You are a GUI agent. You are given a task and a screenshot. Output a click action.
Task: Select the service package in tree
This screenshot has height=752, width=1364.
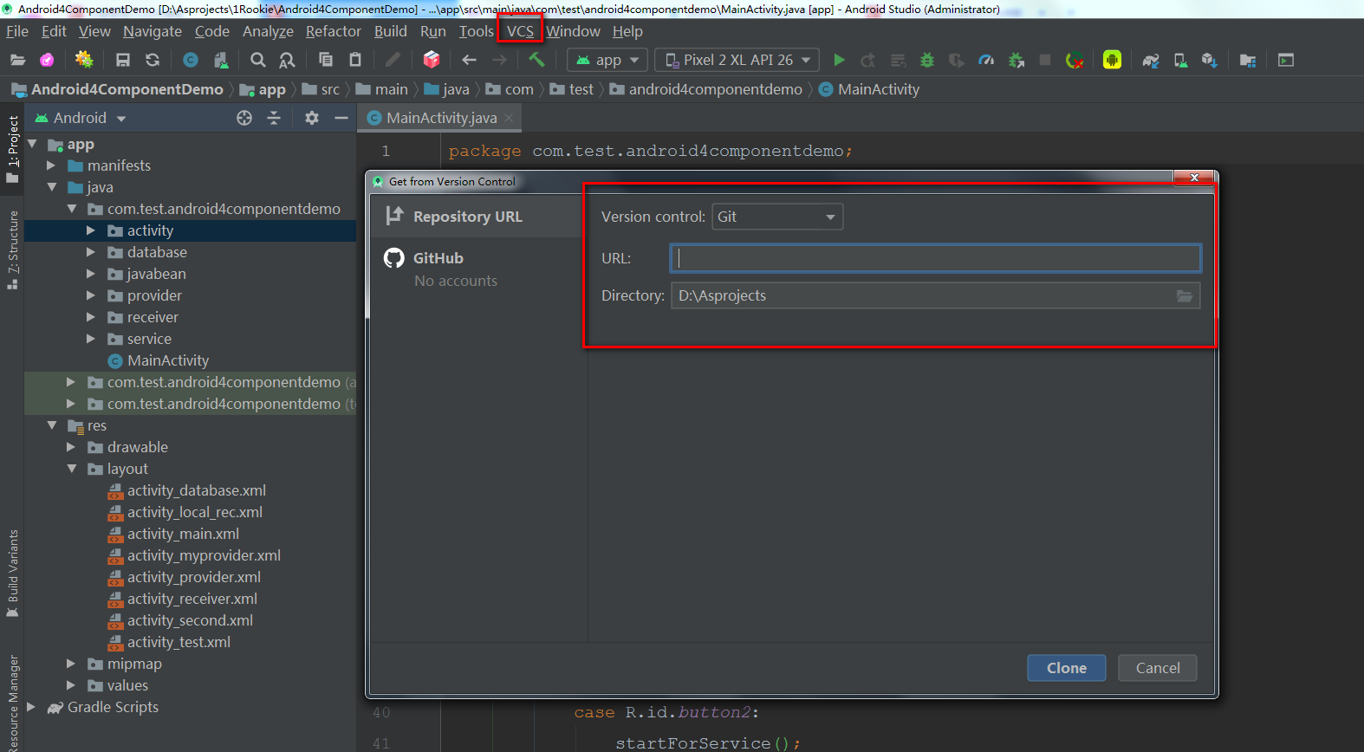tap(149, 339)
